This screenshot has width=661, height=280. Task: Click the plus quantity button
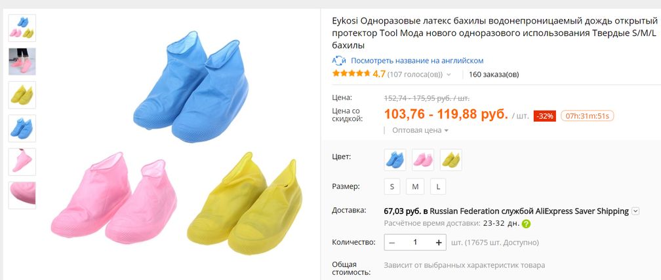pos(439,243)
